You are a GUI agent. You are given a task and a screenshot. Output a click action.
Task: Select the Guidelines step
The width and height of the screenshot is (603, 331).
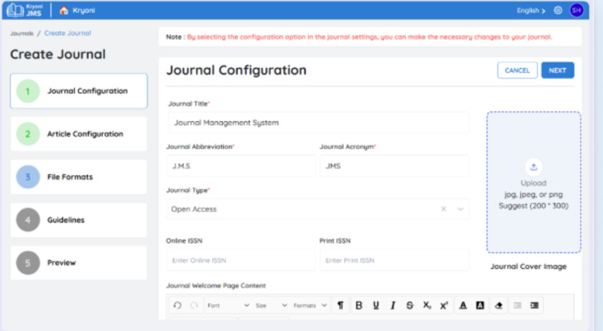pyautogui.click(x=79, y=220)
